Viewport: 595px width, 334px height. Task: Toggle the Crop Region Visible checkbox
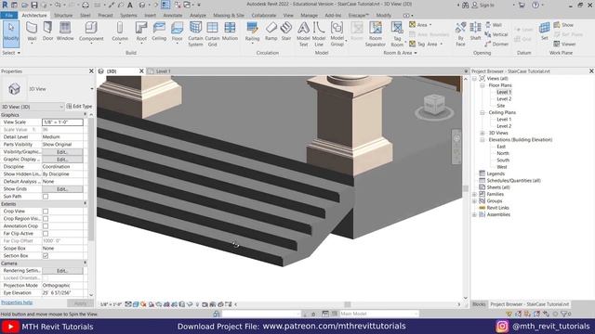(46, 219)
